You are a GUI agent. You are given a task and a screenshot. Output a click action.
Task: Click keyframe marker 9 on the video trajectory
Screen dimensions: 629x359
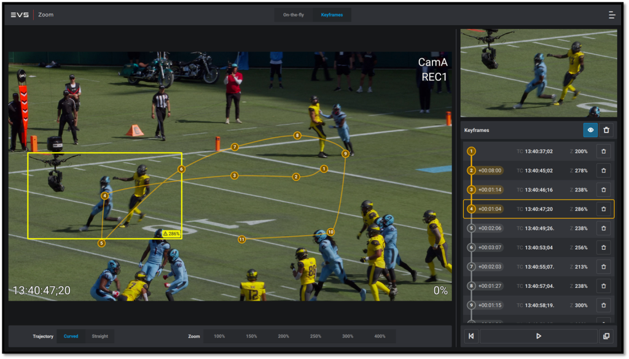tap(345, 153)
